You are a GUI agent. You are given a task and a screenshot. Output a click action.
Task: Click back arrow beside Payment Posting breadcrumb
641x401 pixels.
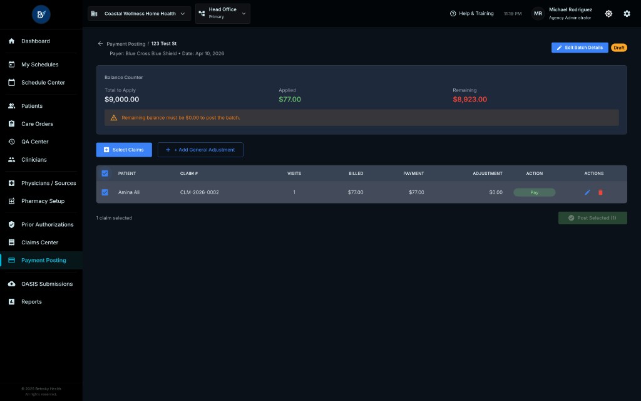[x=100, y=43]
